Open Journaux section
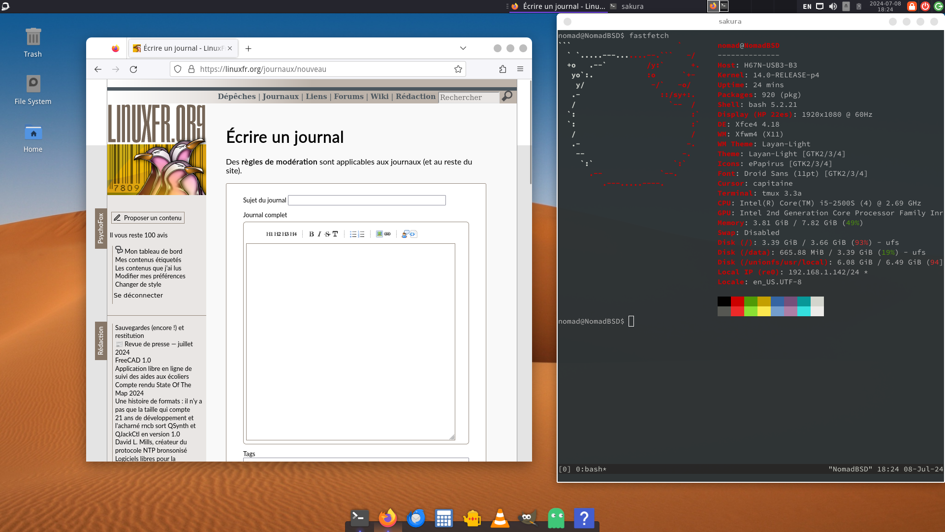Screen dimensions: 945x532 [x=281, y=97]
